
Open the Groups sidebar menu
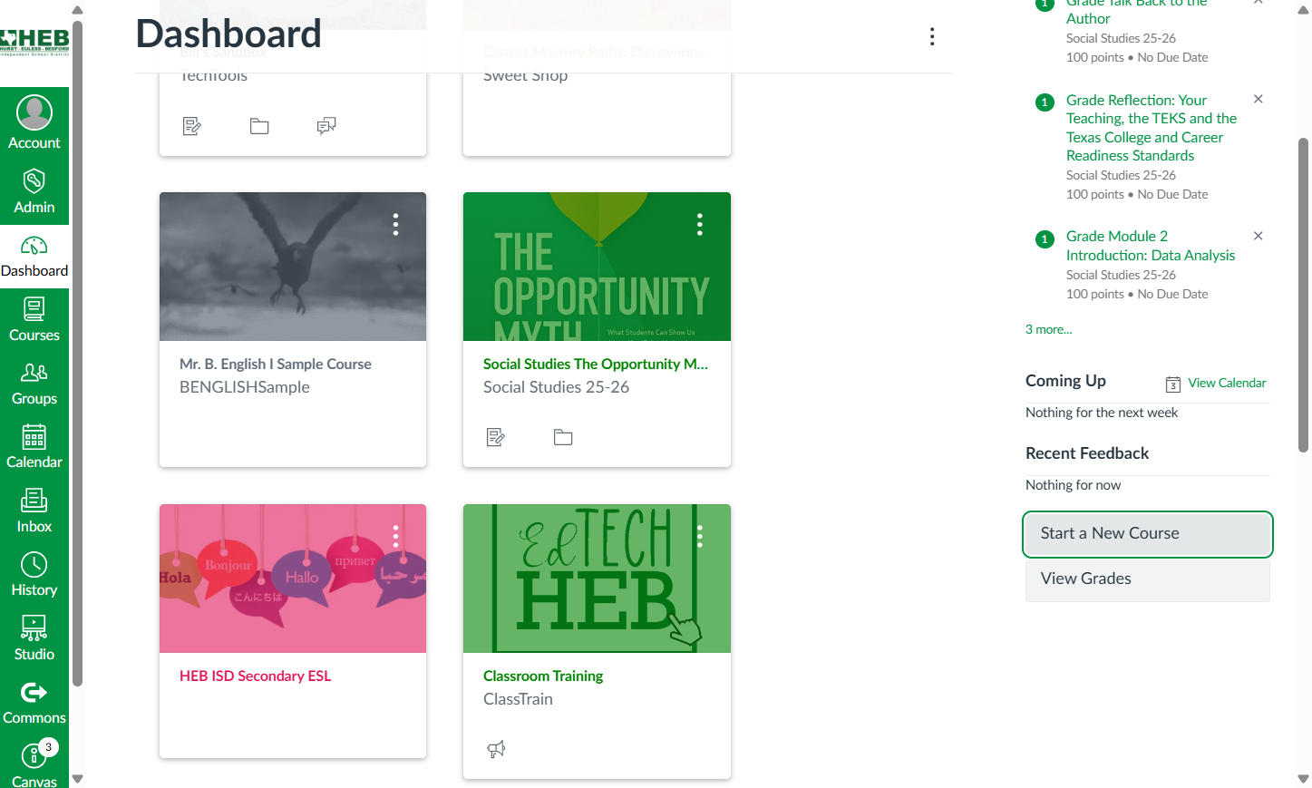[34, 384]
